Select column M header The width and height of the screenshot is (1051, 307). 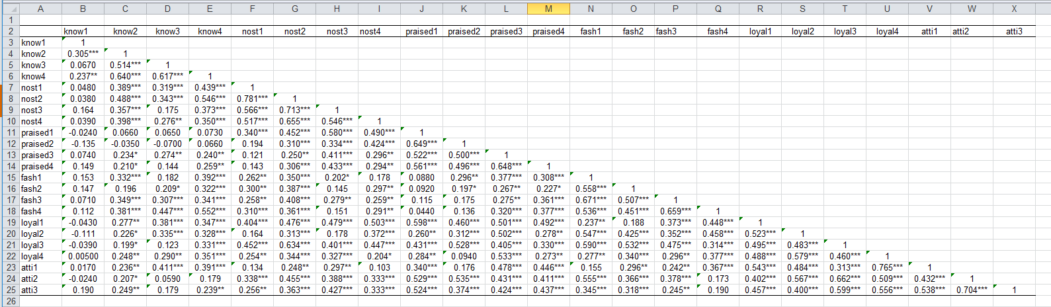coord(548,9)
